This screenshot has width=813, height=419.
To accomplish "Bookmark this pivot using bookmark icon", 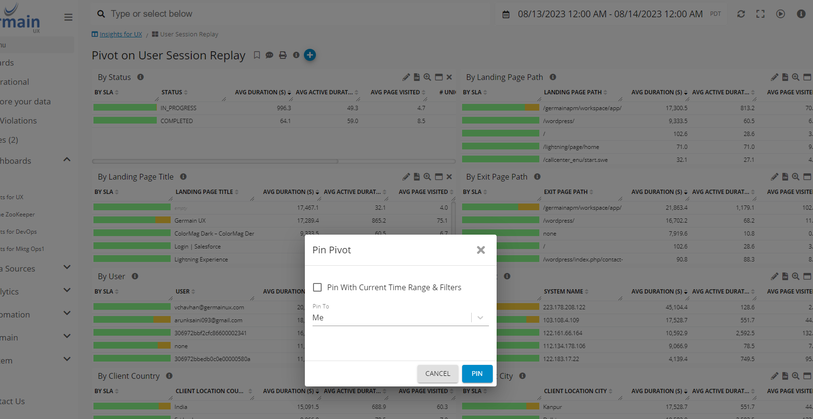I will coord(257,55).
